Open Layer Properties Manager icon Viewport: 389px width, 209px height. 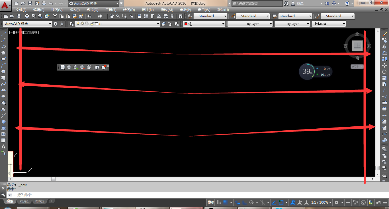pos(71,24)
